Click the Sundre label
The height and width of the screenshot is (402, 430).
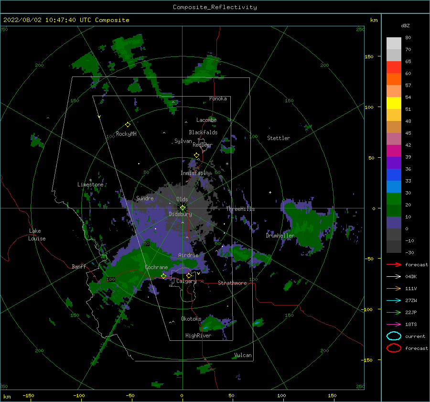pyautogui.click(x=145, y=198)
